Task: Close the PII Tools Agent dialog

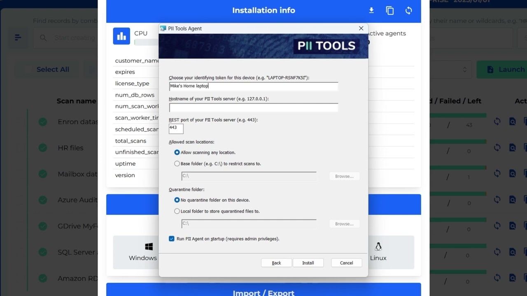Action: pyautogui.click(x=361, y=28)
